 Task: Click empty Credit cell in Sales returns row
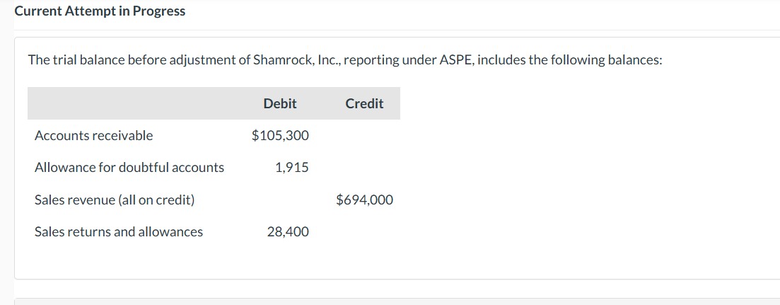(x=364, y=231)
